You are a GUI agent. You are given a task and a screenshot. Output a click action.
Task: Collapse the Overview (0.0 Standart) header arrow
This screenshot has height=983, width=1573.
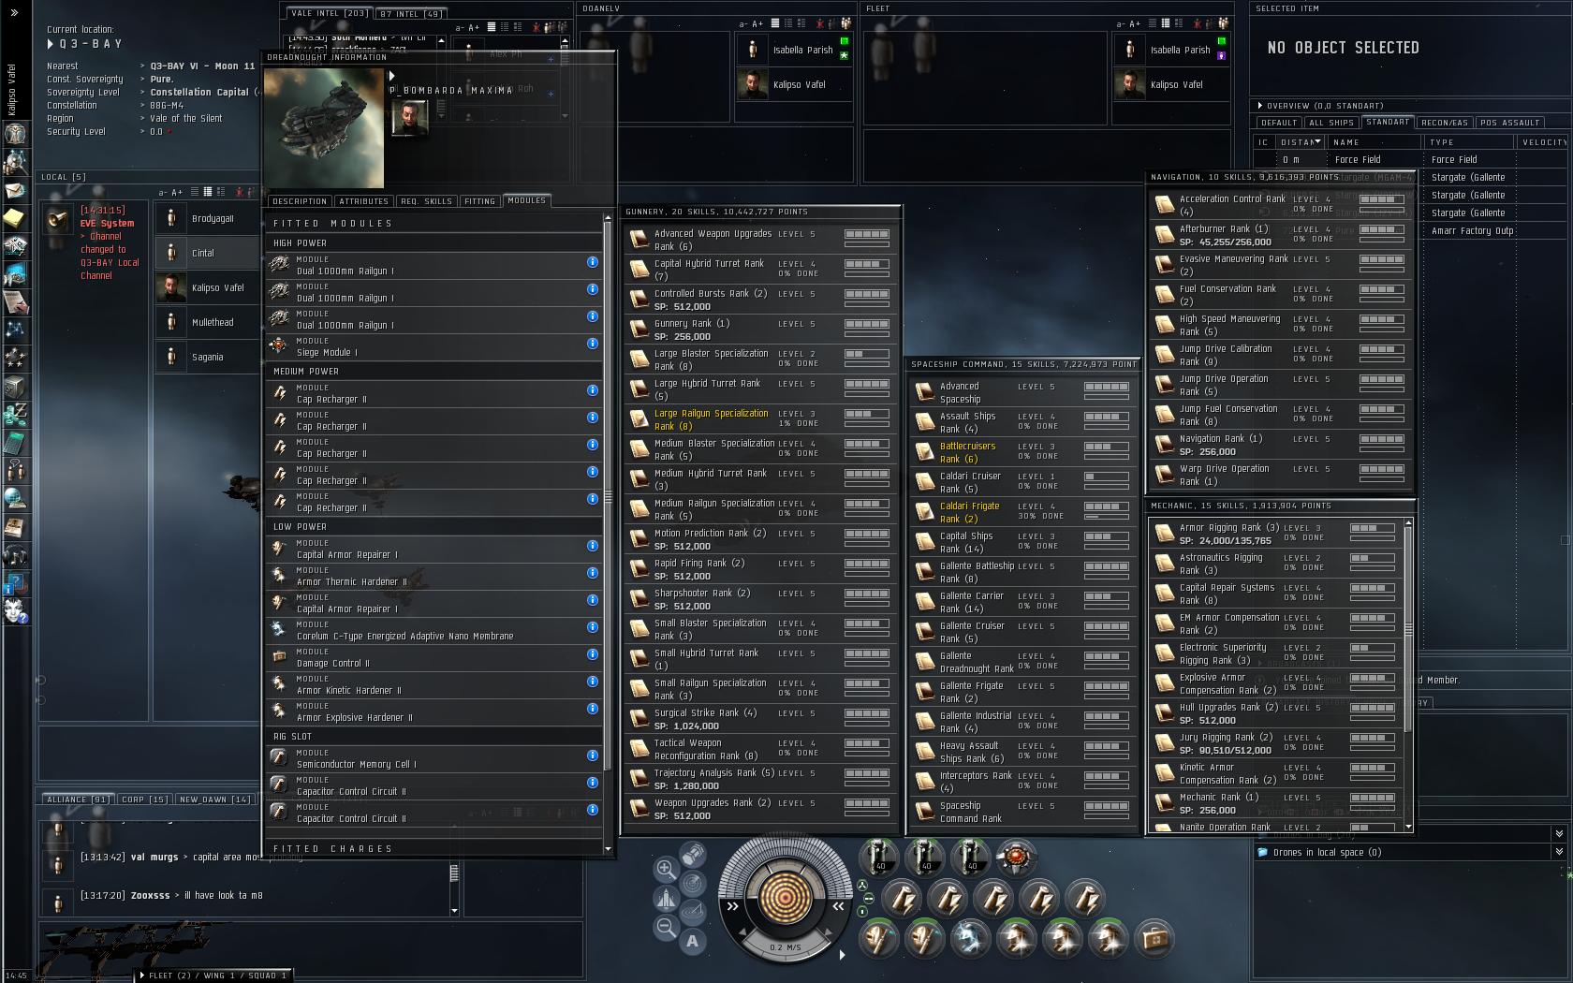pyautogui.click(x=1260, y=106)
